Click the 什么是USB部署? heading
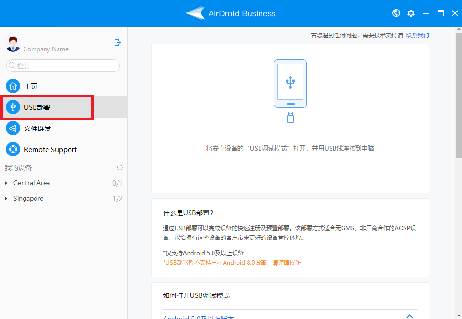 pyautogui.click(x=188, y=213)
